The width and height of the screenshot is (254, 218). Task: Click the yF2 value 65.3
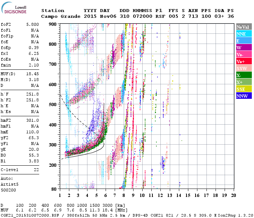coord(34,138)
